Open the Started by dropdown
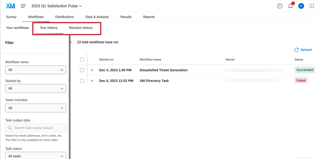The width and height of the screenshot is (319, 159). pyautogui.click(x=36, y=88)
